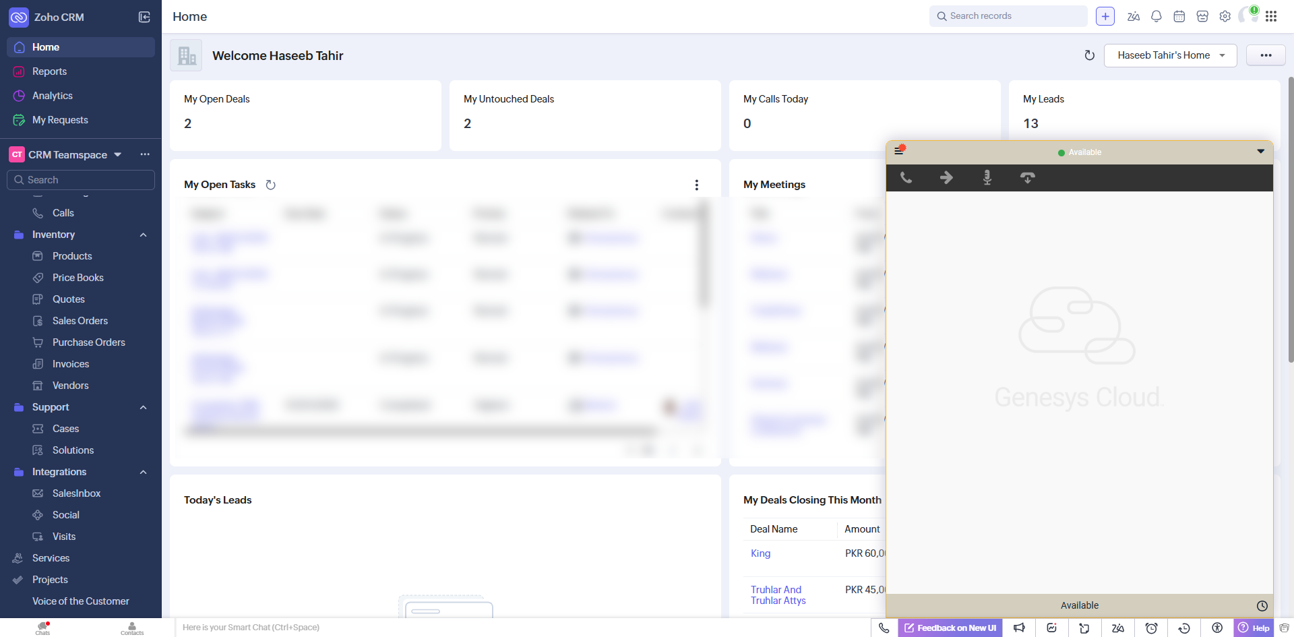Expand the CRM Teamspace switcher
The image size is (1294, 637).
[x=118, y=154]
